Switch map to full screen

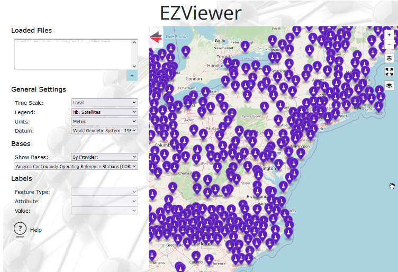390,71
